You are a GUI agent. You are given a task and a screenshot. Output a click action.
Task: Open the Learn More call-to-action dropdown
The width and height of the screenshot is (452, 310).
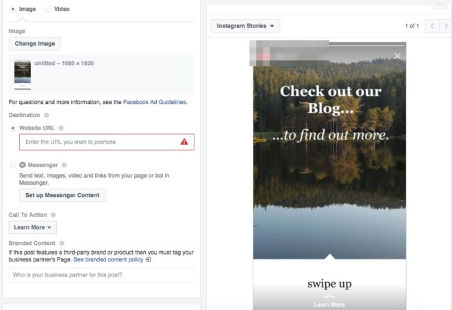[33, 227]
